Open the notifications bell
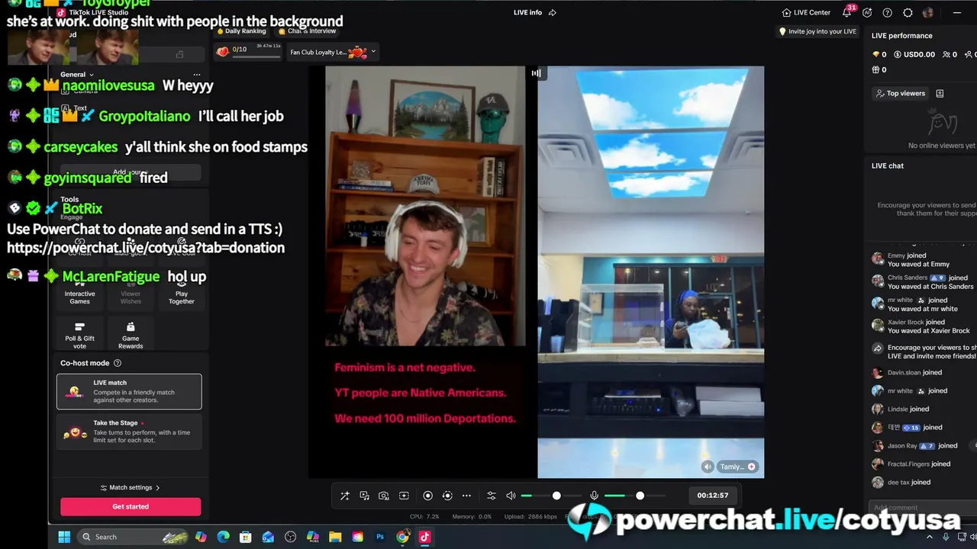Screen dimensions: 977x549 coord(847,12)
